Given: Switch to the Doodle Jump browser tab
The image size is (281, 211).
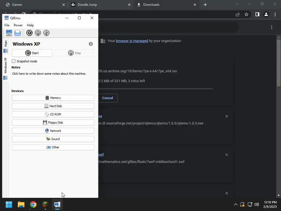Looking at the screenshot, I should (100, 5).
